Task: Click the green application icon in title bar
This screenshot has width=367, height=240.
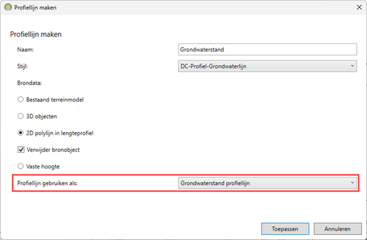Action: (8, 7)
